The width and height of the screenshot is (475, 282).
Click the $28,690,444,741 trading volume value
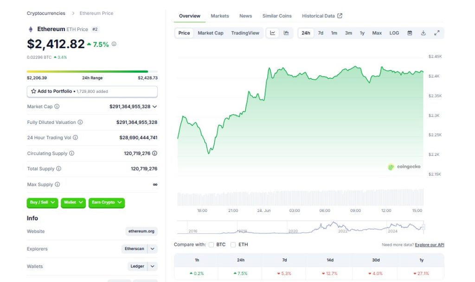point(138,137)
